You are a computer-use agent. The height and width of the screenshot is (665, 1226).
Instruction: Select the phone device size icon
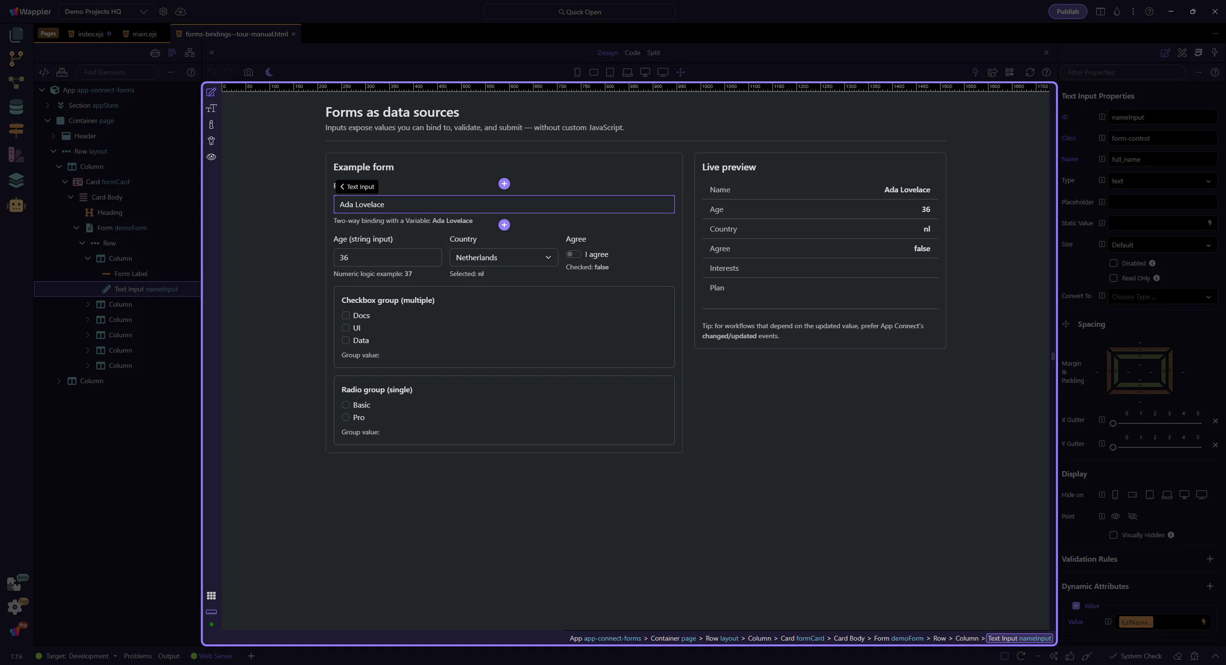point(577,72)
